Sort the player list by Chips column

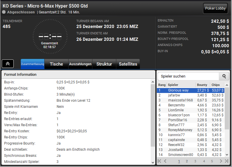(216, 85)
